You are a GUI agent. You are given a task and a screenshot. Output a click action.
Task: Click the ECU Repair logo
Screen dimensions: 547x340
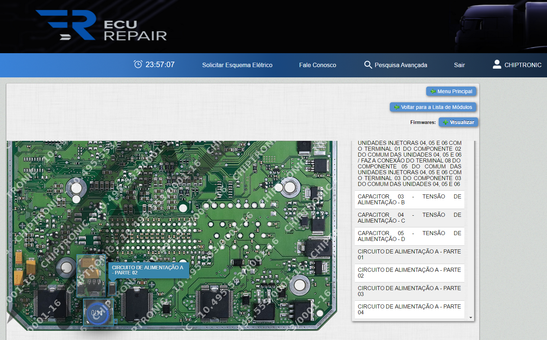[x=102, y=25]
